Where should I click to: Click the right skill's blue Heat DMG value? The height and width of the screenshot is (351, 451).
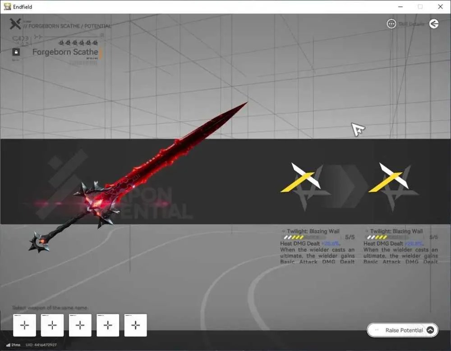(x=414, y=243)
